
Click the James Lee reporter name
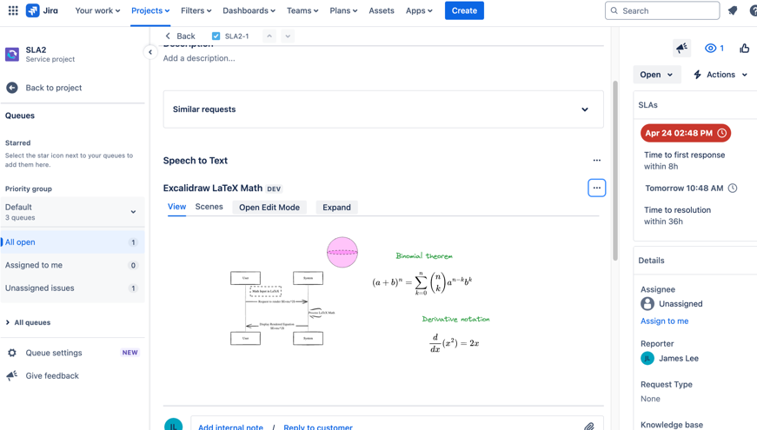[679, 358]
